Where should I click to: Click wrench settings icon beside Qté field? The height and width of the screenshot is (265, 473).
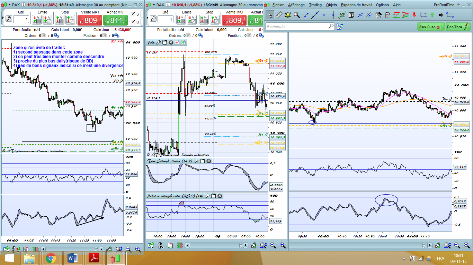point(9,18)
